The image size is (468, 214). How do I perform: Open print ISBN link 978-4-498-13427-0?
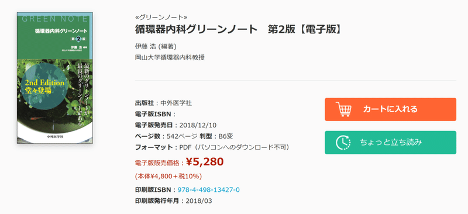tap(208, 190)
